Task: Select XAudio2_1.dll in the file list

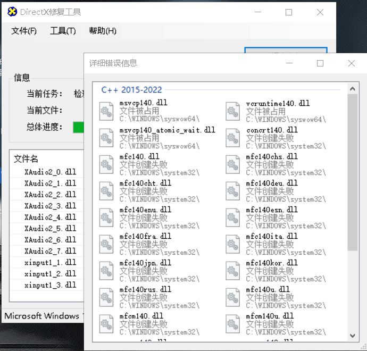Action: pyautogui.click(x=51, y=183)
